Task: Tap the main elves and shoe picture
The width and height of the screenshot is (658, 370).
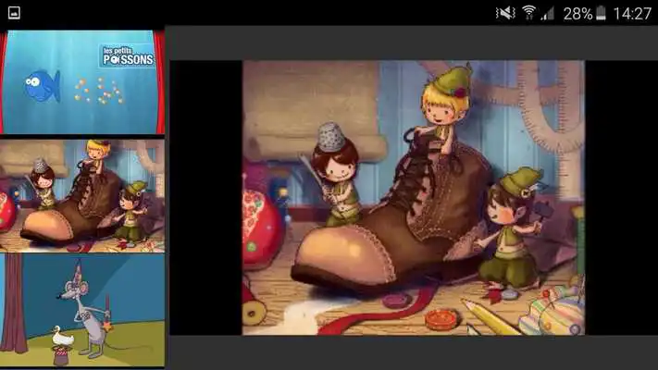Action: pos(414,198)
